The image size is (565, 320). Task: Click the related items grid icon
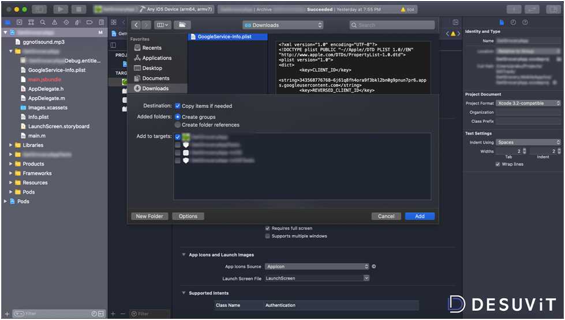(x=114, y=23)
